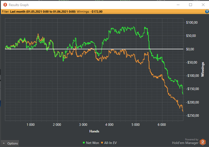Select the All-In EV legend label

click(110, 143)
